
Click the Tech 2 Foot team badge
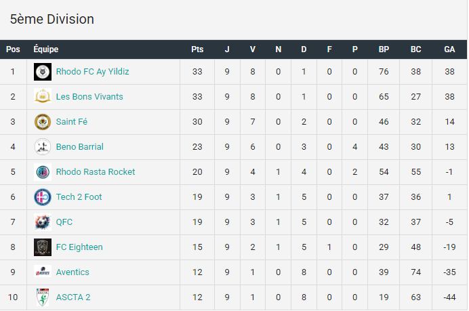coord(43,197)
